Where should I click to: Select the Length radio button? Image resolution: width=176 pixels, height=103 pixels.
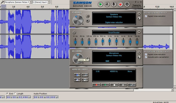15,94
